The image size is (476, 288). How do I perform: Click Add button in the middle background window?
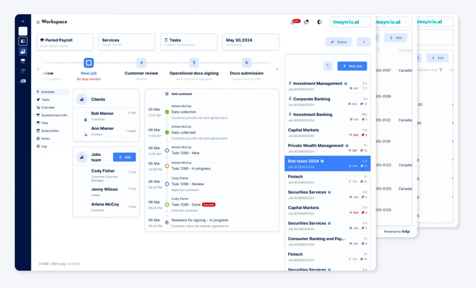coord(396,38)
